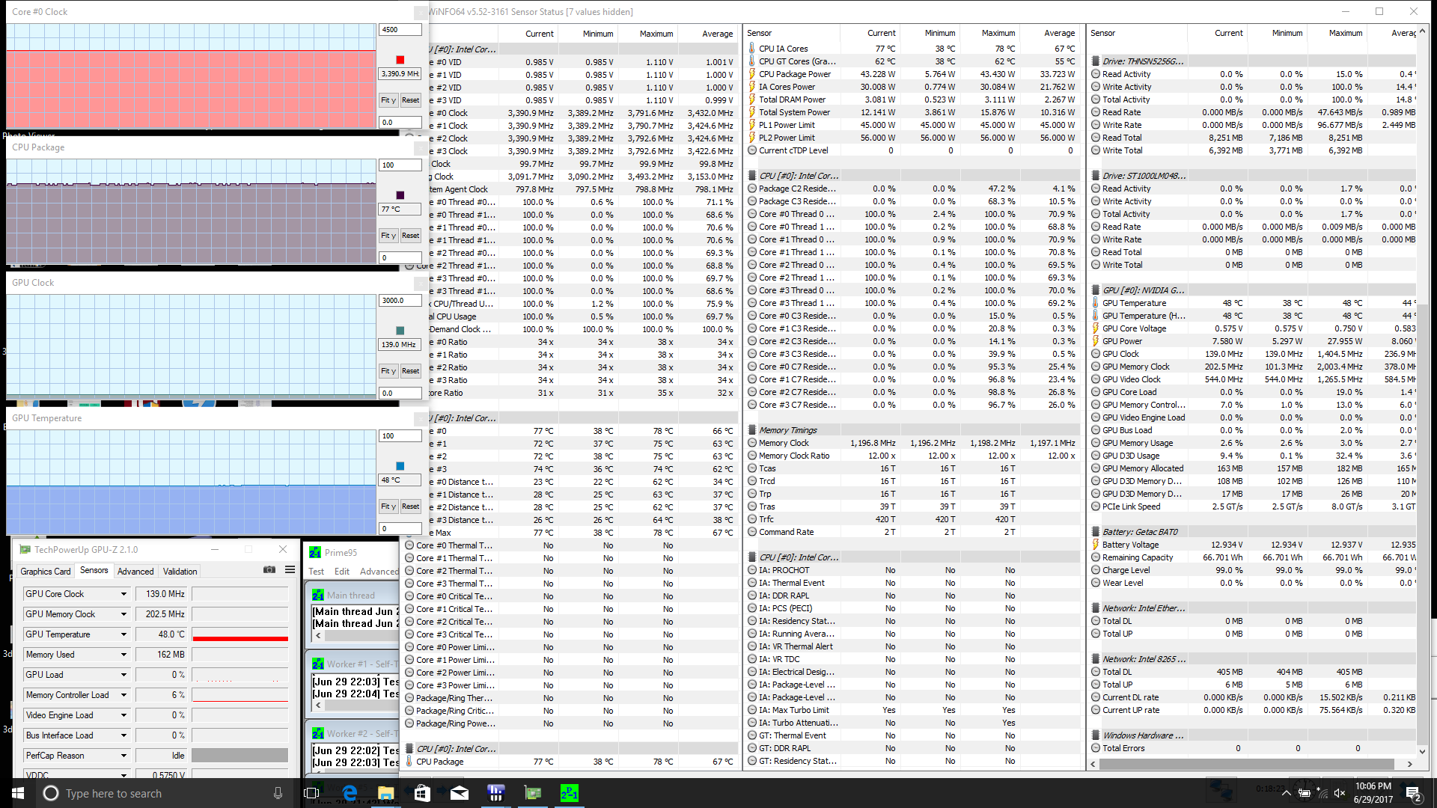Click the 4500 max value field
This screenshot has width=1437, height=808.
click(400, 30)
